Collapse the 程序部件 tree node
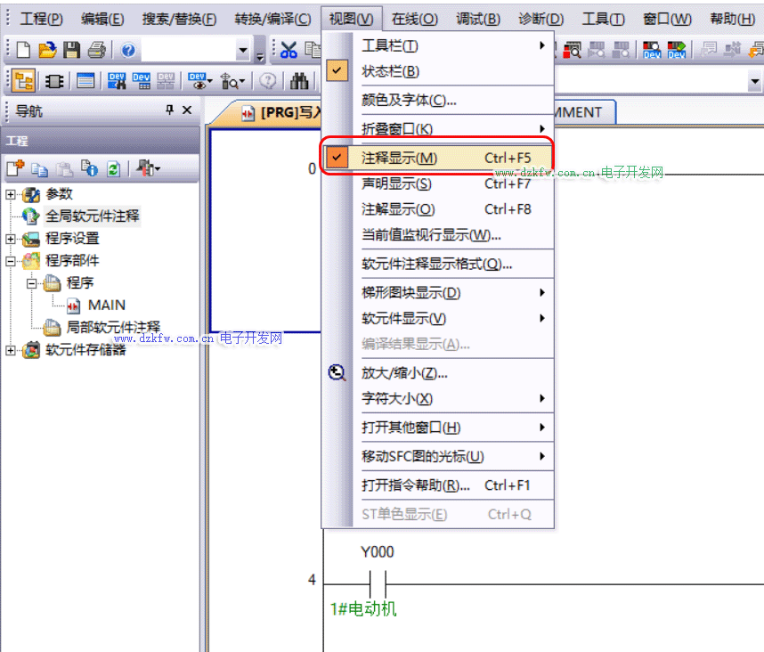 point(11,261)
